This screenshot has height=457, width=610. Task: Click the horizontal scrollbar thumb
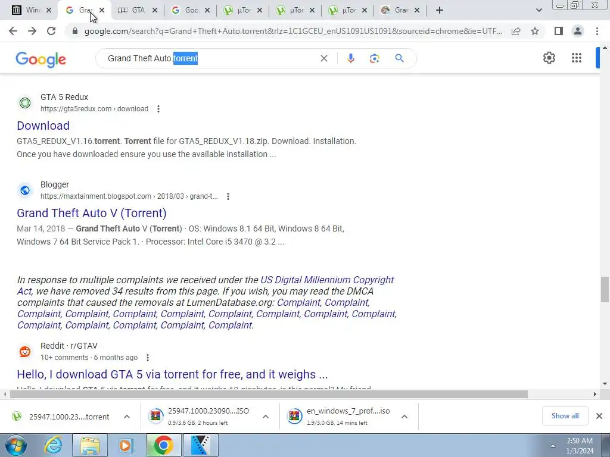tap(269, 394)
